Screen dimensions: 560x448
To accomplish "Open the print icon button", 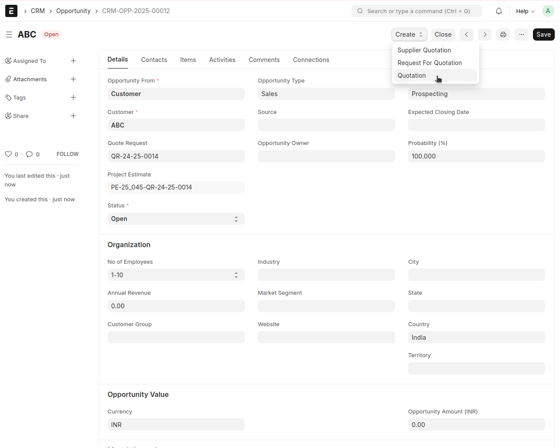I will (x=503, y=34).
